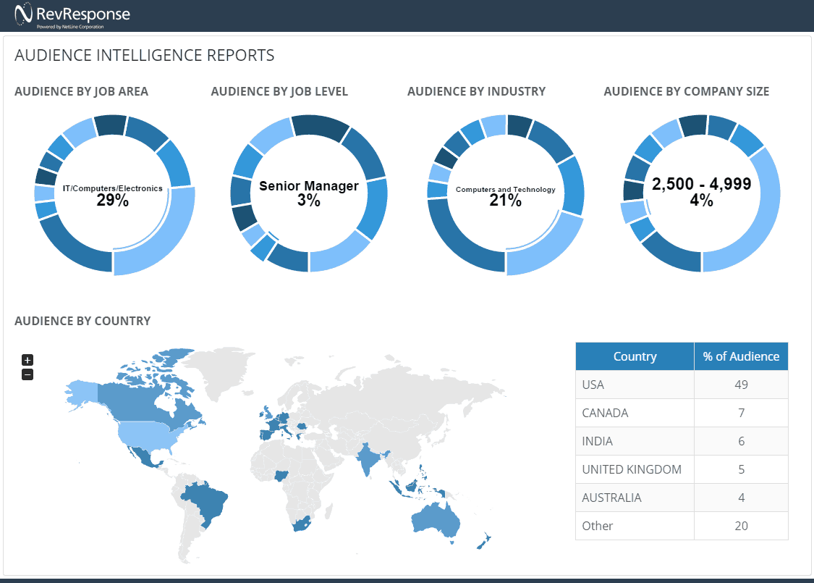Click Australia on the world map

434,518
